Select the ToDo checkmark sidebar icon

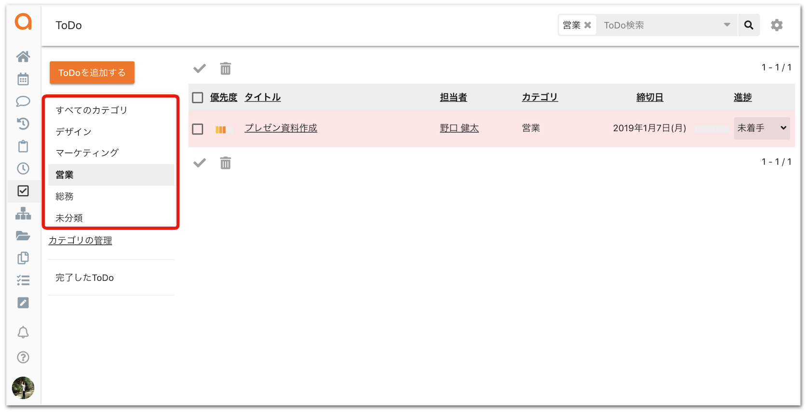click(x=23, y=191)
